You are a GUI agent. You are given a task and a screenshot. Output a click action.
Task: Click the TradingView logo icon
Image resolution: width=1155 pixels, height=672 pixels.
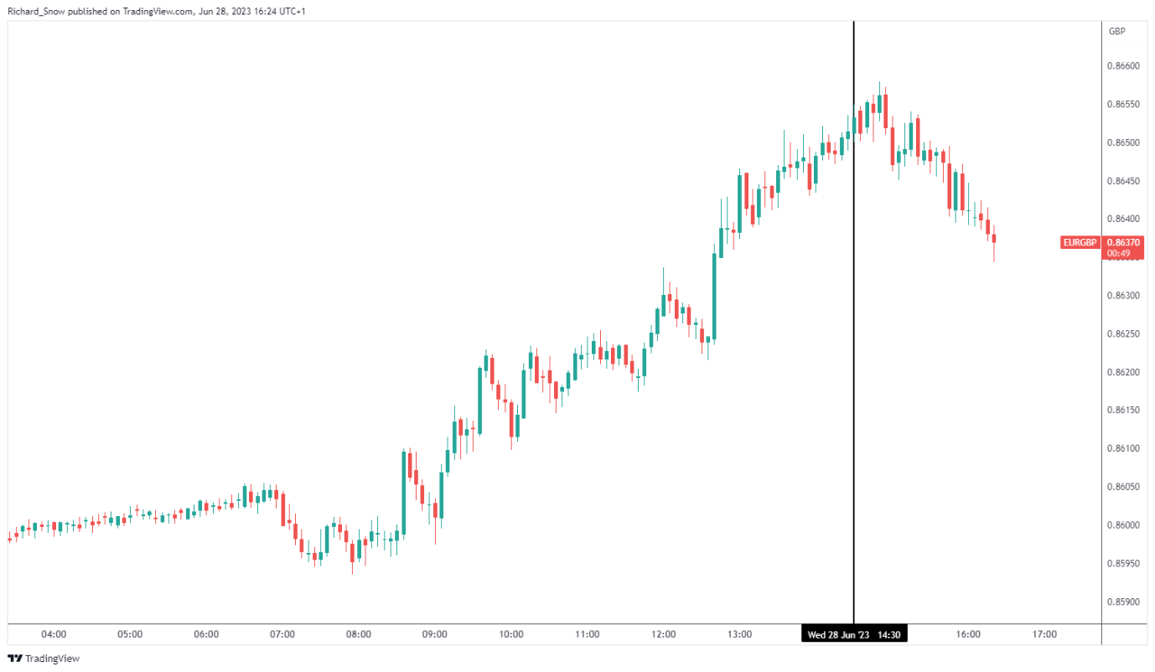click(x=15, y=659)
